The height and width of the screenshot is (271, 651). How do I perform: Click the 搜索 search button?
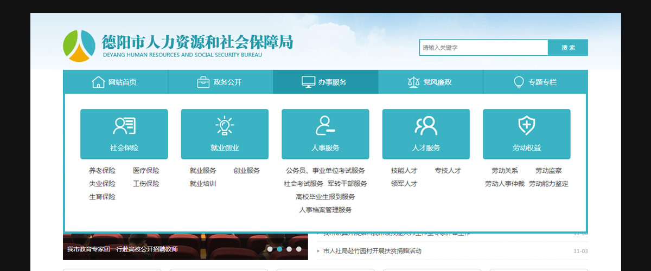568,48
